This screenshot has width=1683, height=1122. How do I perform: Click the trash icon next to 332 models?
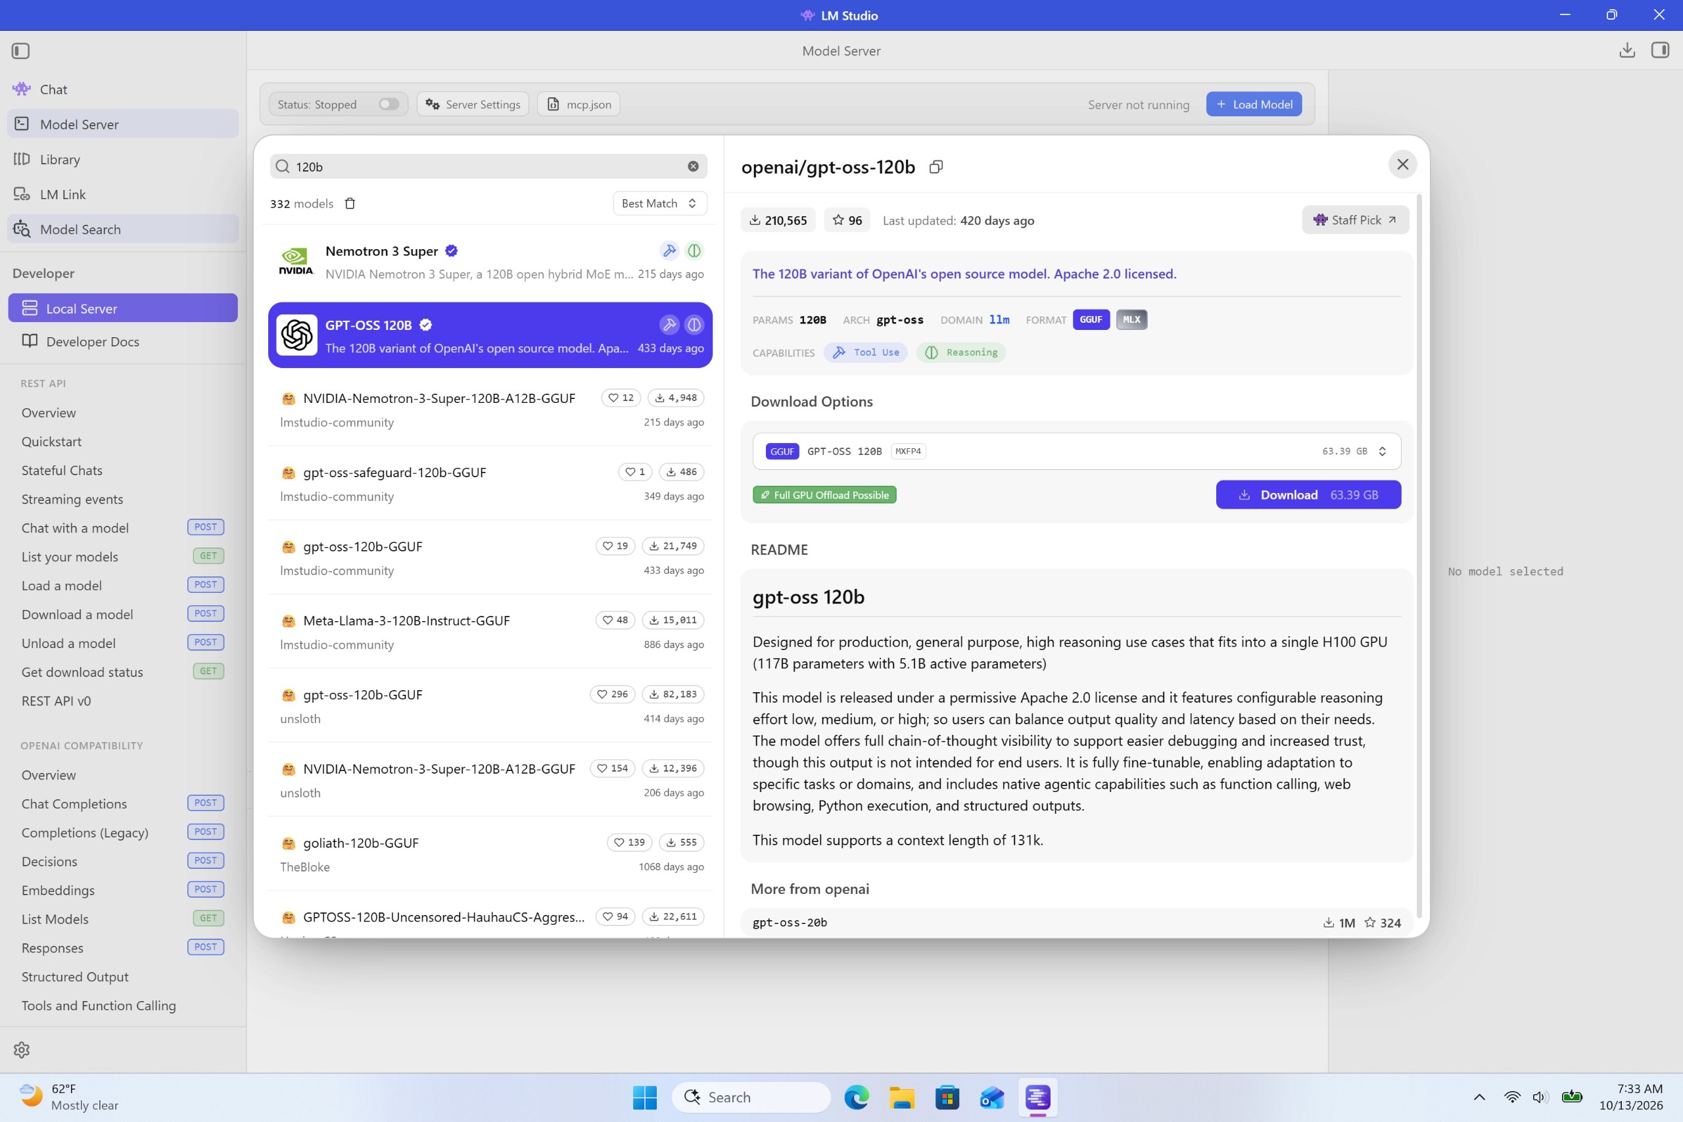tap(350, 203)
